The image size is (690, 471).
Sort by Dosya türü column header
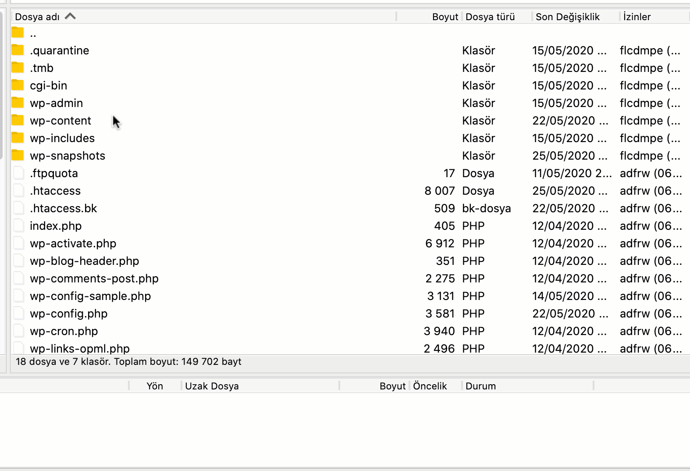point(490,17)
